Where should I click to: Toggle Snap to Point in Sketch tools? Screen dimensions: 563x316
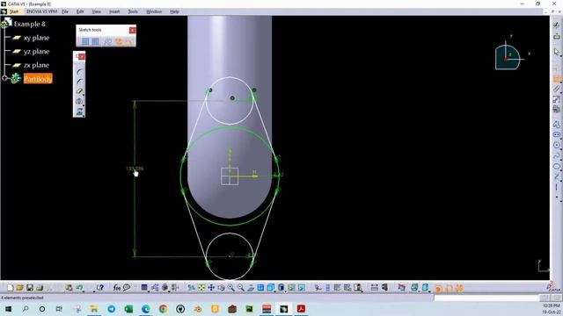click(95, 41)
